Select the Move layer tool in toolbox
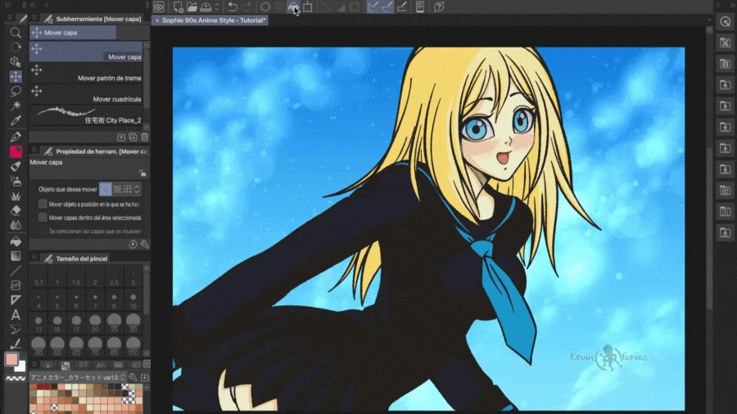This screenshot has height=414, width=737. tap(16, 76)
